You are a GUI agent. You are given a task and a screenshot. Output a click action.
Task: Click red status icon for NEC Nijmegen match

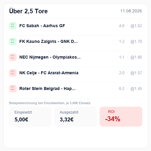(x=13, y=57)
